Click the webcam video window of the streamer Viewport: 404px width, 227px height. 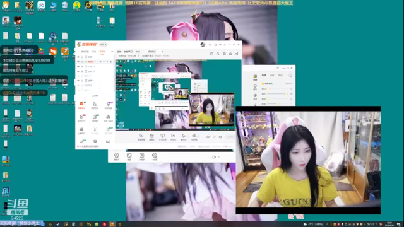point(308,160)
